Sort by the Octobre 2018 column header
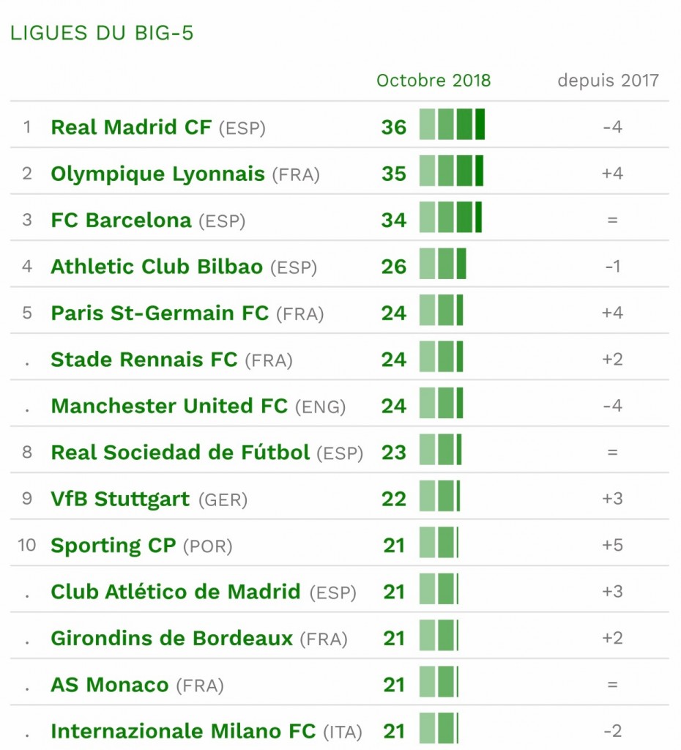Screen dimensions: 681x750 (x=433, y=81)
